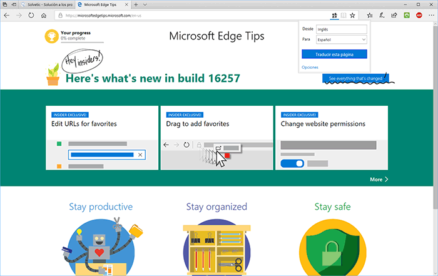This screenshot has height=276, width=438.
Task: Click the 'Here's what's new in build 16257' headline
Action: tap(153, 78)
